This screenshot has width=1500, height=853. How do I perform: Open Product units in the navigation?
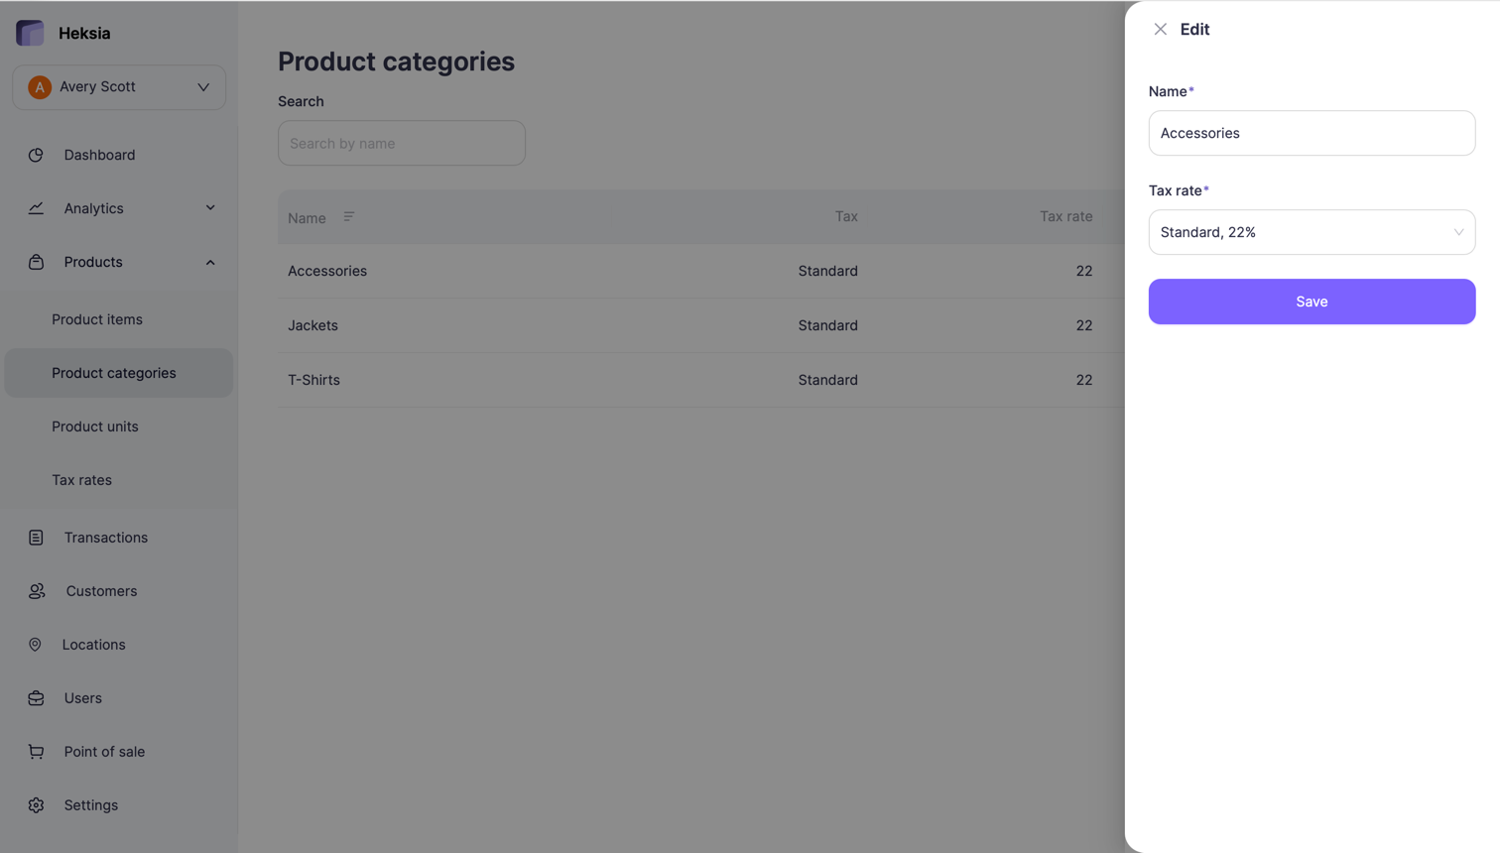[94, 426]
